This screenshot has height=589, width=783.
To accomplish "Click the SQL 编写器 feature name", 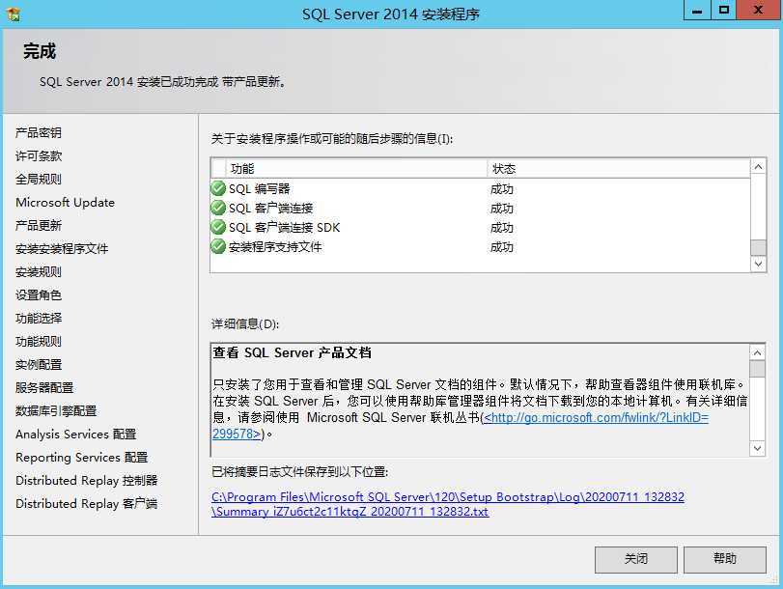I will pyautogui.click(x=259, y=189).
